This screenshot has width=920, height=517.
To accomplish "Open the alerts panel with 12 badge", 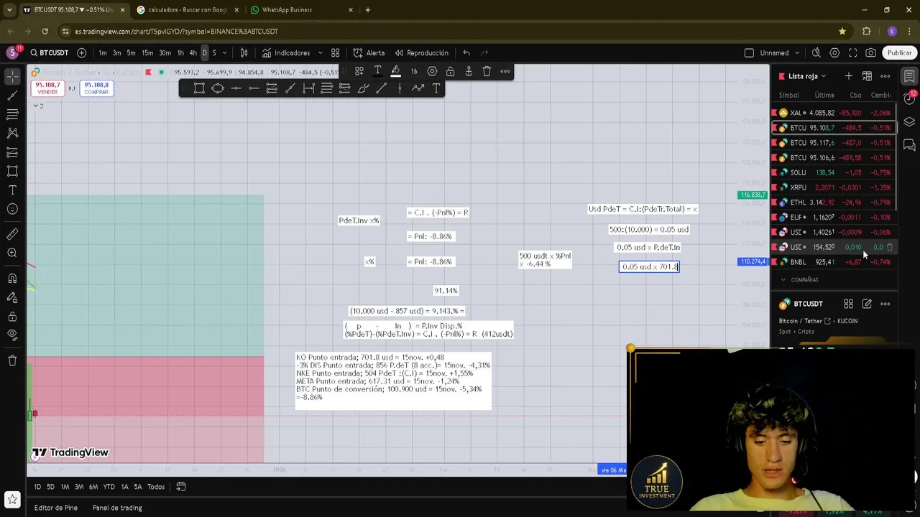I will [909, 98].
